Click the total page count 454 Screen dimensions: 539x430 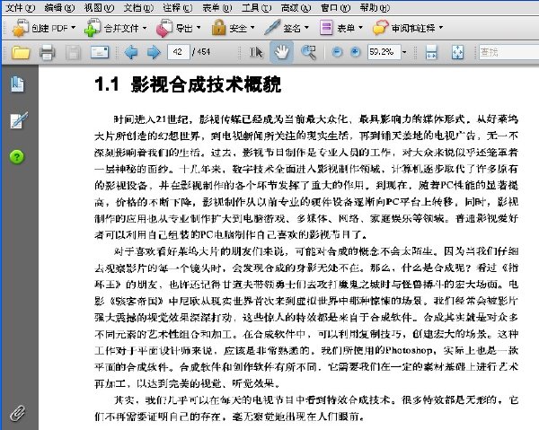click(204, 52)
